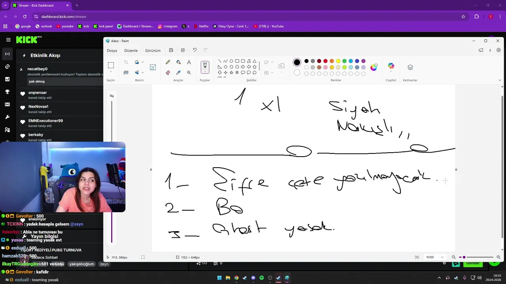Open the youtube bookmark

tap(65, 26)
